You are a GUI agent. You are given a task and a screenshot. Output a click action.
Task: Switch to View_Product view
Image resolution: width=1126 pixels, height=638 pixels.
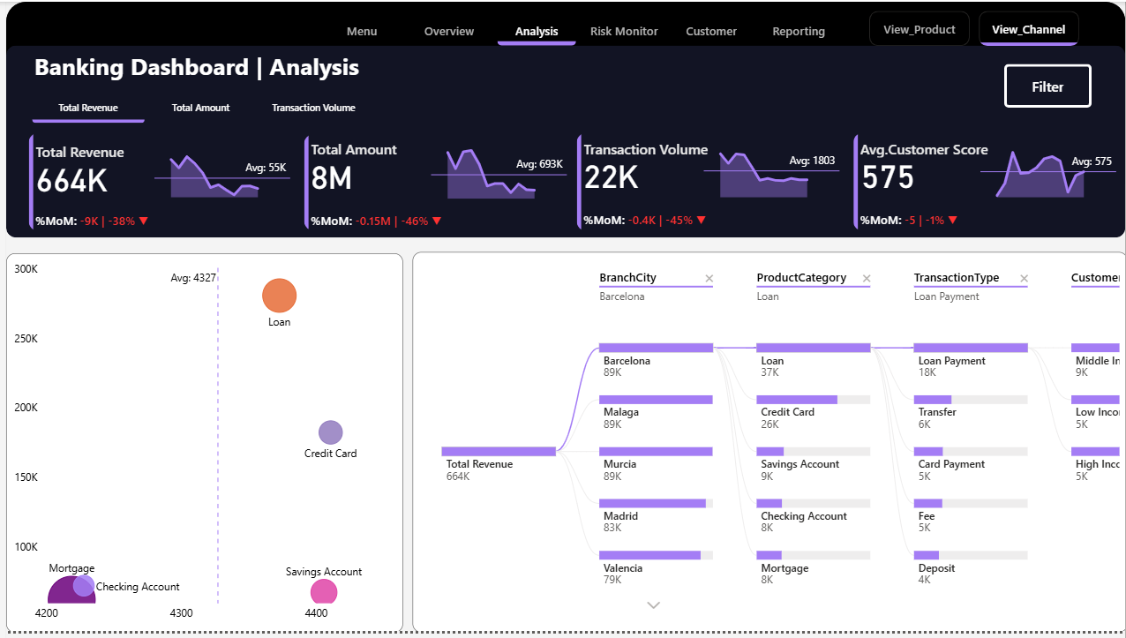point(919,29)
